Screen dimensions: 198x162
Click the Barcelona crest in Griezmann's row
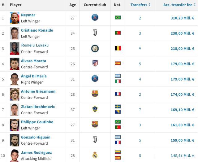pyautogui.click(x=95, y=94)
